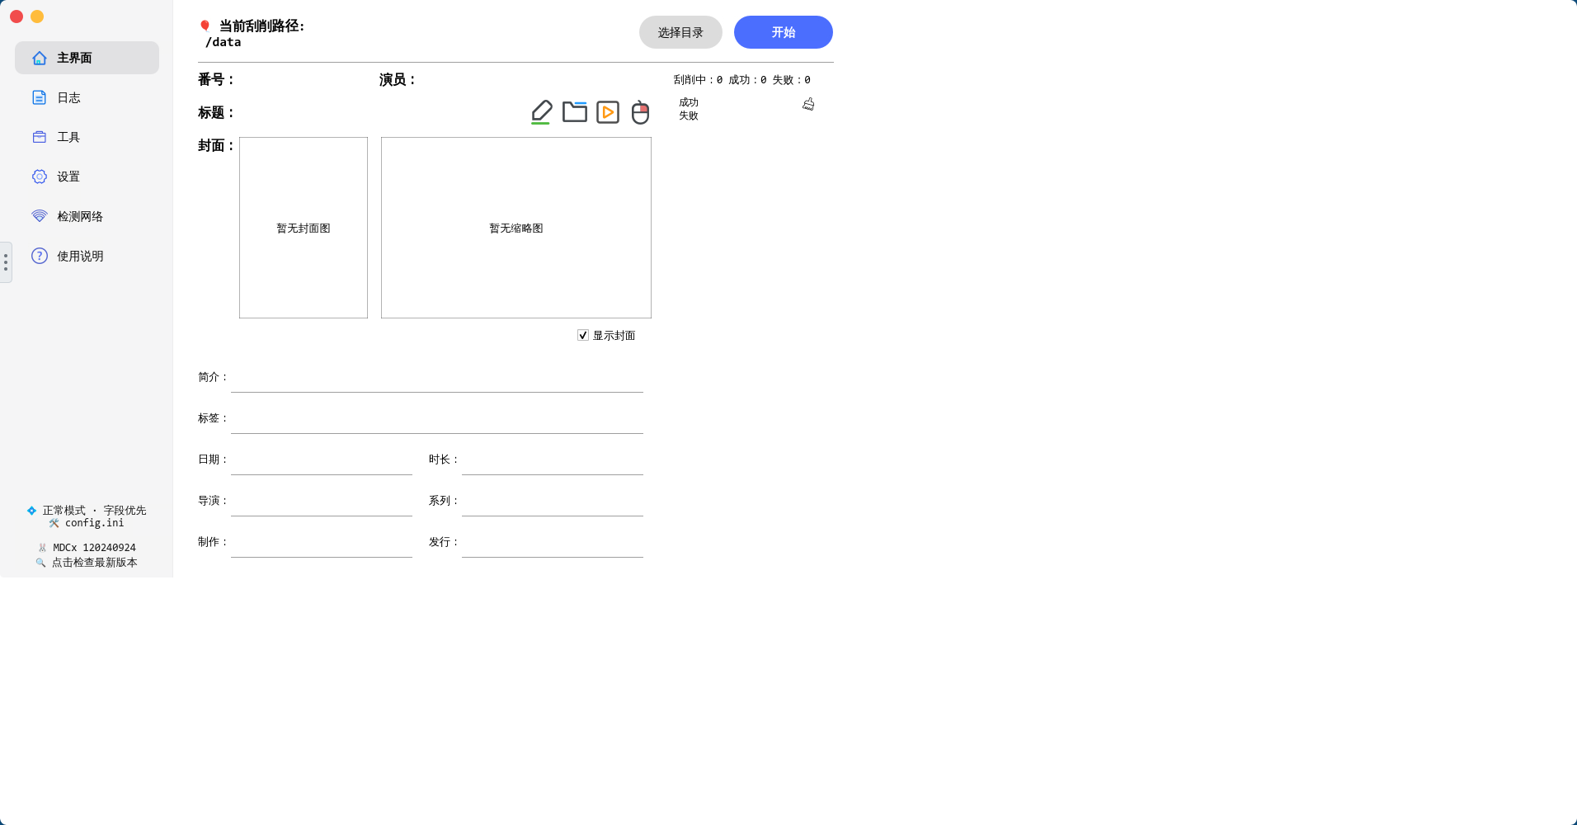
Task: Click the 暂无缩略图 thumbnail placeholder
Action: 516,228
